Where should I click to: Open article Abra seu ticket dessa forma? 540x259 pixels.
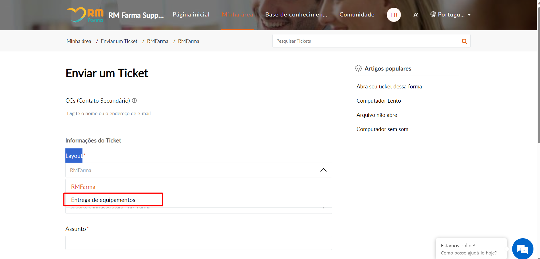(x=389, y=86)
